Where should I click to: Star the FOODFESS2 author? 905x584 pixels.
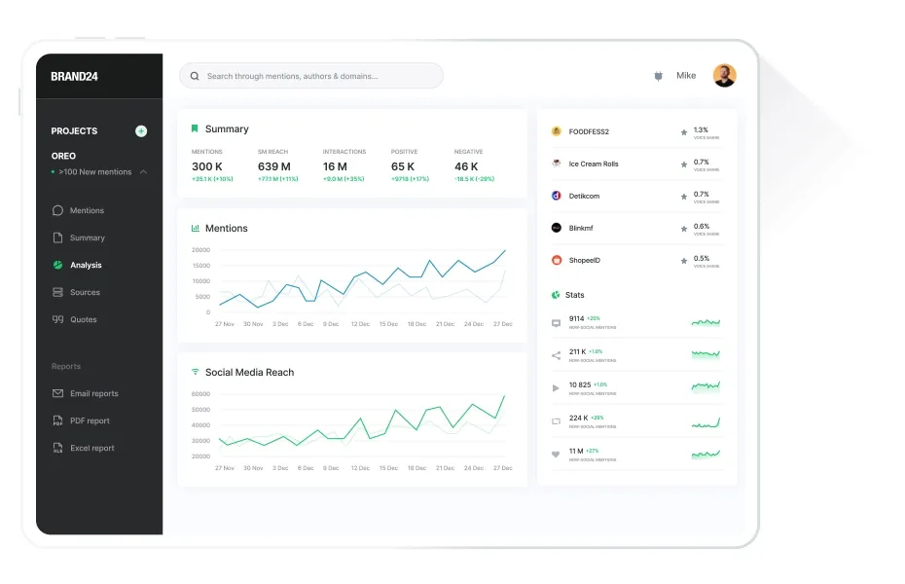tap(684, 132)
